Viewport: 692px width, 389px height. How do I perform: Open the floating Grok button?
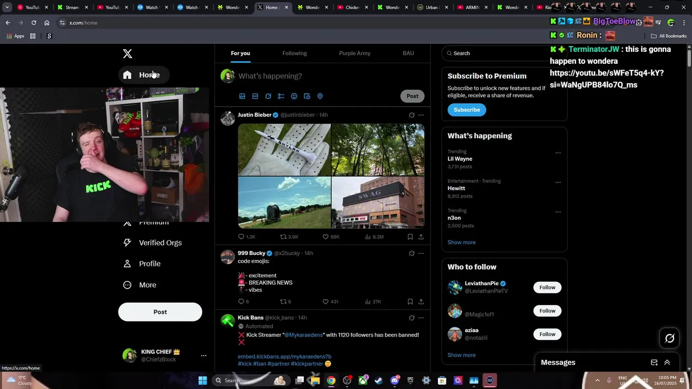click(x=670, y=338)
